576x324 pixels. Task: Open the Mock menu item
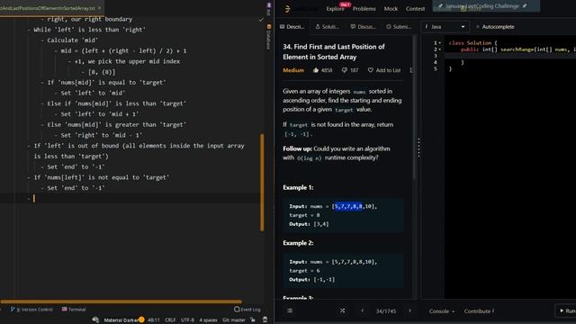pos(391,8)
